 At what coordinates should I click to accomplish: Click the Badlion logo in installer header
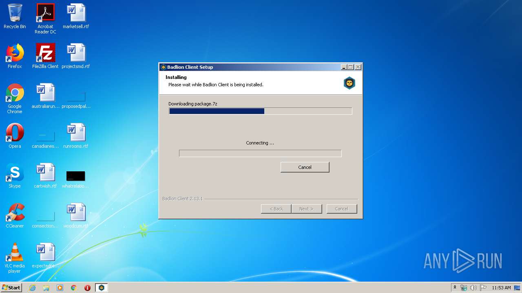349,83
